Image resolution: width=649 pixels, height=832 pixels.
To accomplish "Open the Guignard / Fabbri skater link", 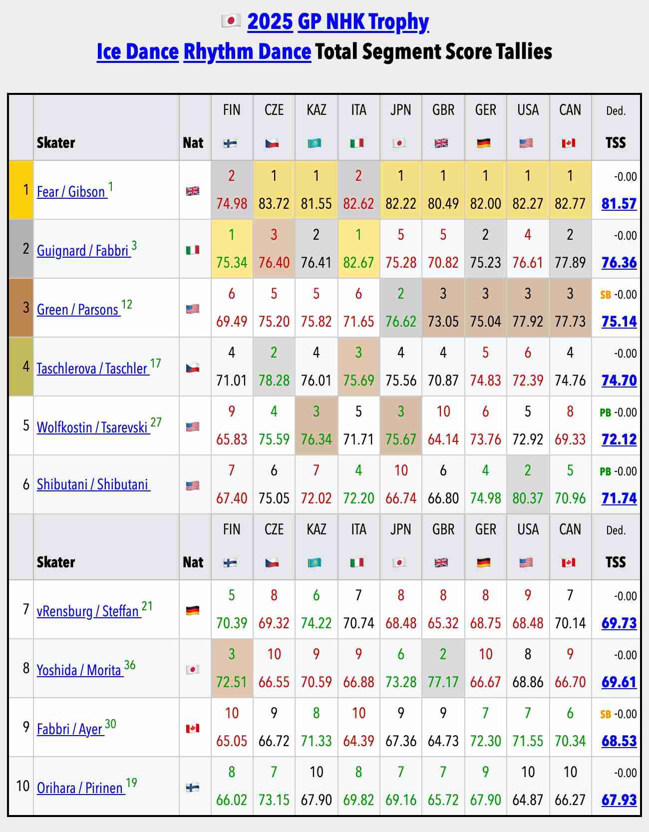I will tap(84, 251).
